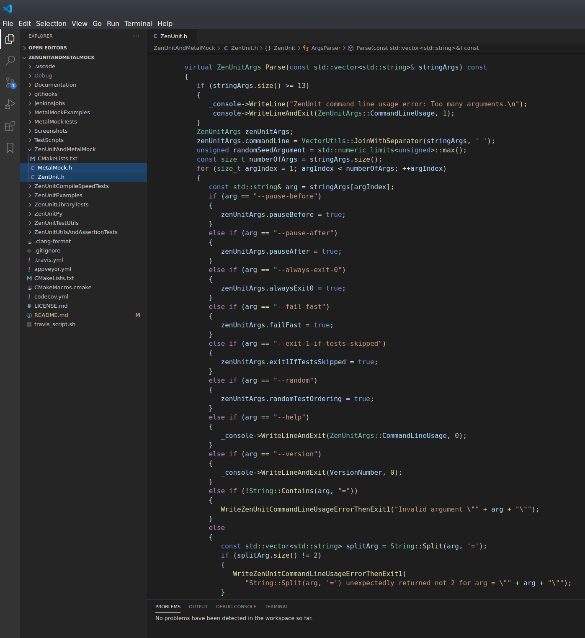The width and height of the screenshot is (585, 638).
Task: Open the Terminal menu
Action: tap(138, 23)
